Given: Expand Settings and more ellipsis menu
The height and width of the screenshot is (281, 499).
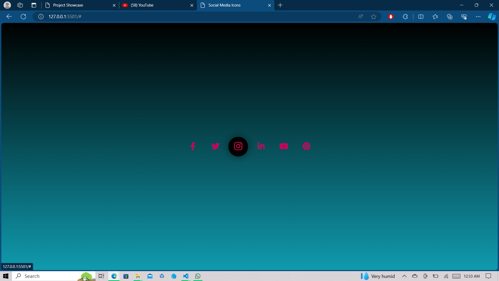Looking at the screenshot, I should (x=478, y=17).
